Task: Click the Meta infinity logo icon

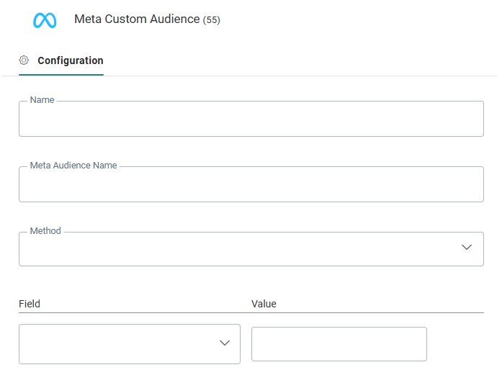Action: point(45,20)
